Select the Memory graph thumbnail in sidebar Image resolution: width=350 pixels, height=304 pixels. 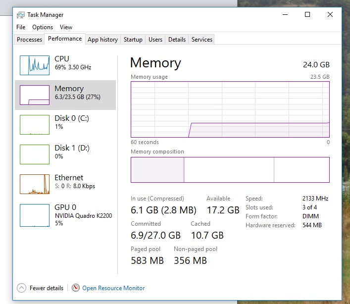35,95
